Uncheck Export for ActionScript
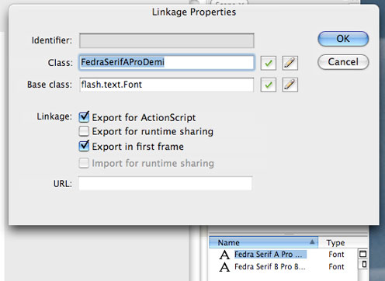This screenshot has height=281, width=385. point(84,117)
